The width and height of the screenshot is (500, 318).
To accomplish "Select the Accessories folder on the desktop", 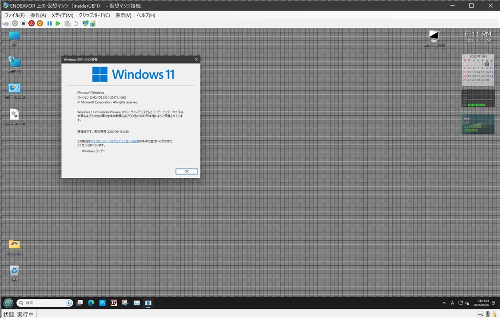I will [x=14, y=248].
